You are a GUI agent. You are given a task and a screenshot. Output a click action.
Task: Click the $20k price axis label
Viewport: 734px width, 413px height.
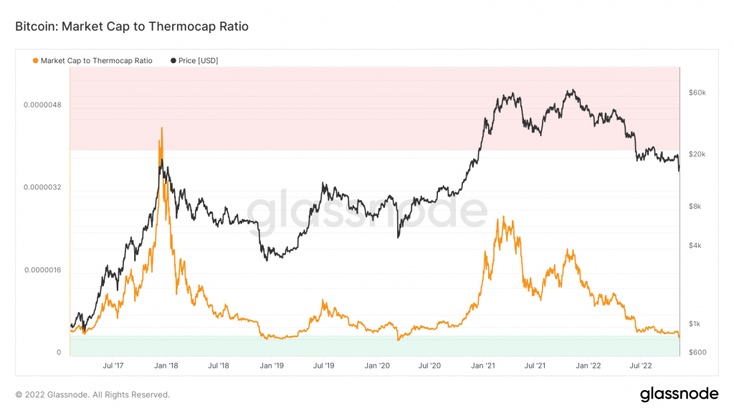697,154
